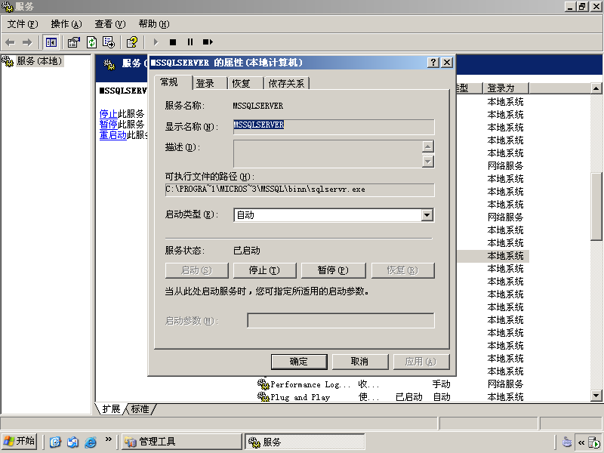Click the Performance Log service gear icon
The image size is (604, 453).
pyautogui.click(x=263, y=384)
